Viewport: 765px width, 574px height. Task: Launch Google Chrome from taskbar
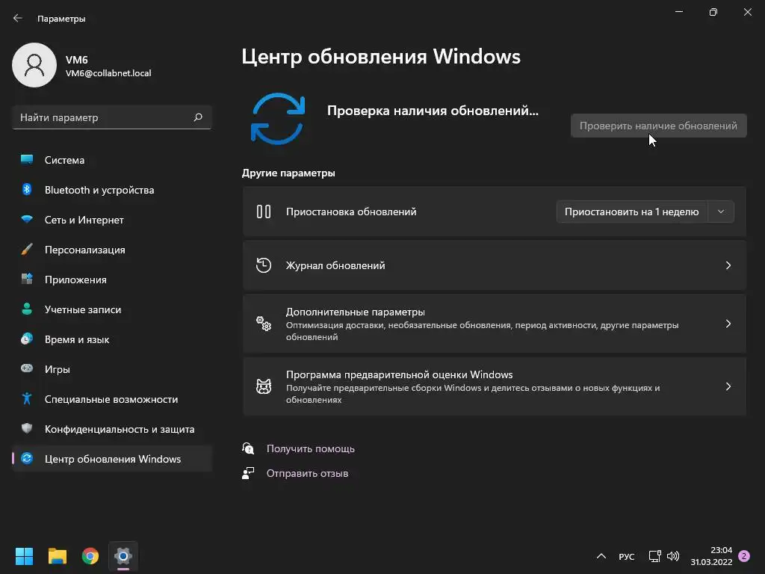pyautogui.click(x=90, y=556)
